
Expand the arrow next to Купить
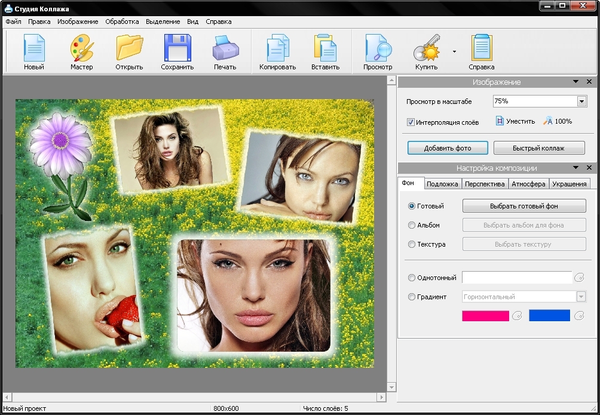(x=454, y=51)
